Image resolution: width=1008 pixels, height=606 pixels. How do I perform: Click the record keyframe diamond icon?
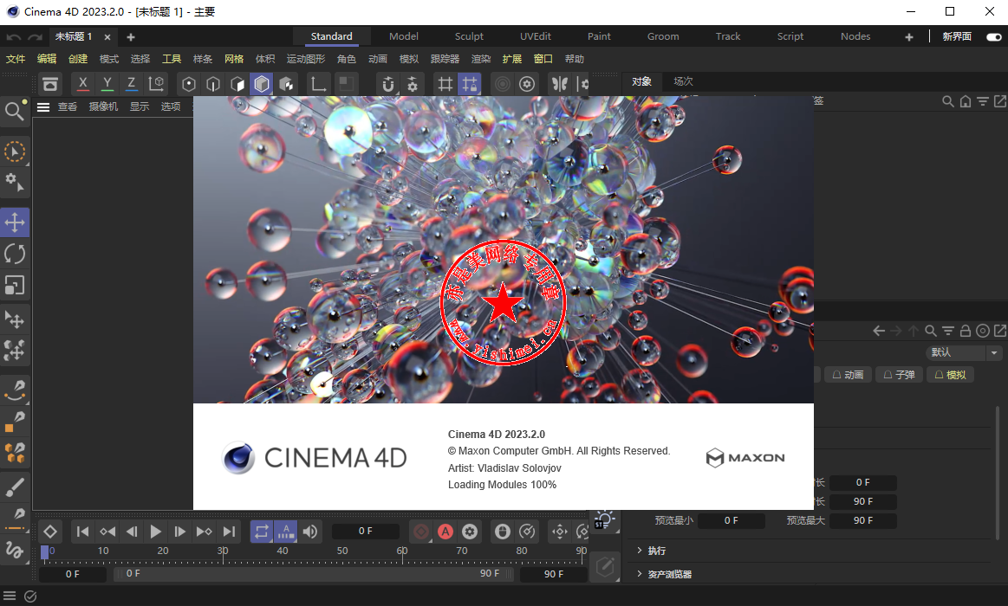click(50, 532)
